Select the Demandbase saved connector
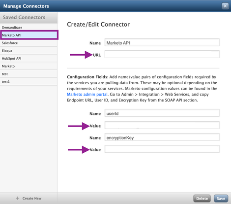The width and height of the screenshot is (231, 204). tap(29, 27)
